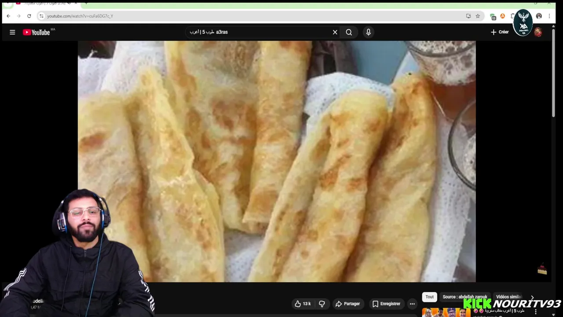Open the Créer button
563x317 pixels.
pyautogui.click(x=500, y=32)
